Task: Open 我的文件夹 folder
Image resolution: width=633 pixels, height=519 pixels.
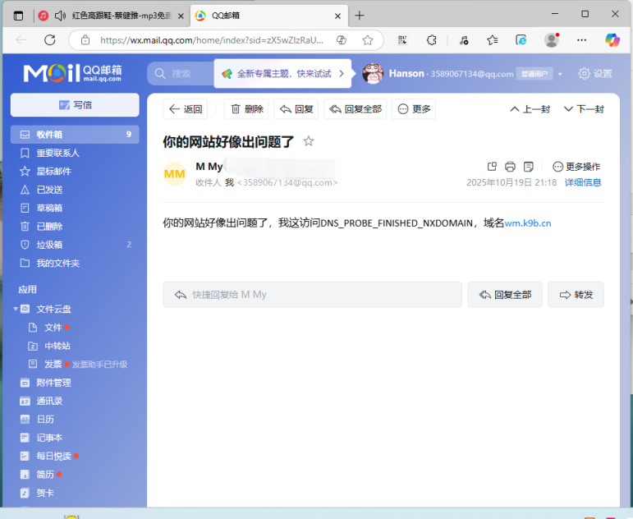Action: 57,264
